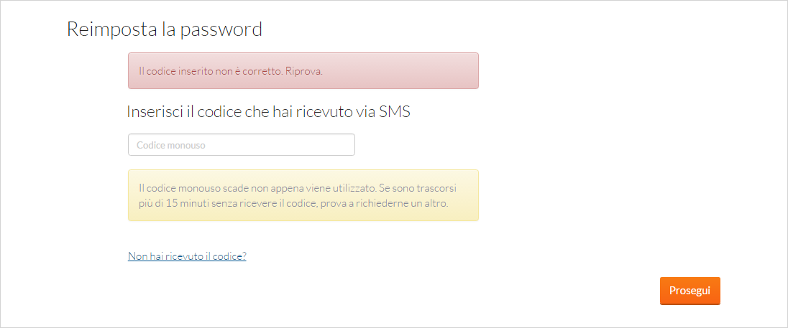Click the "Inserisci il codice" SMS subheading

pyautogui.click(x=268, y=111)
